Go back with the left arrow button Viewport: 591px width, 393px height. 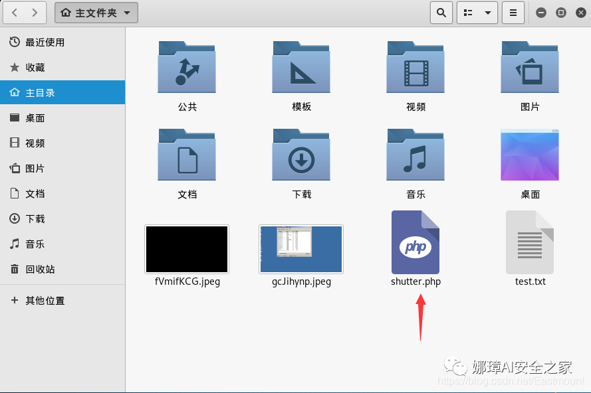coord(15,13)
